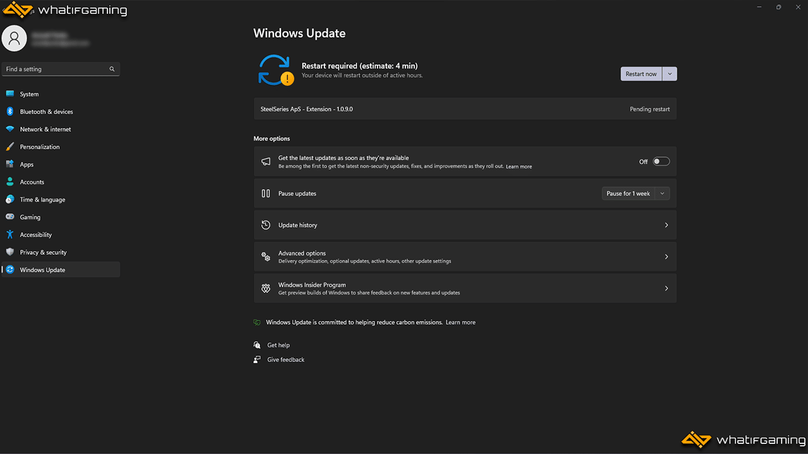
Task: Click the user profile avatar
Action: (x=15, y=38)
